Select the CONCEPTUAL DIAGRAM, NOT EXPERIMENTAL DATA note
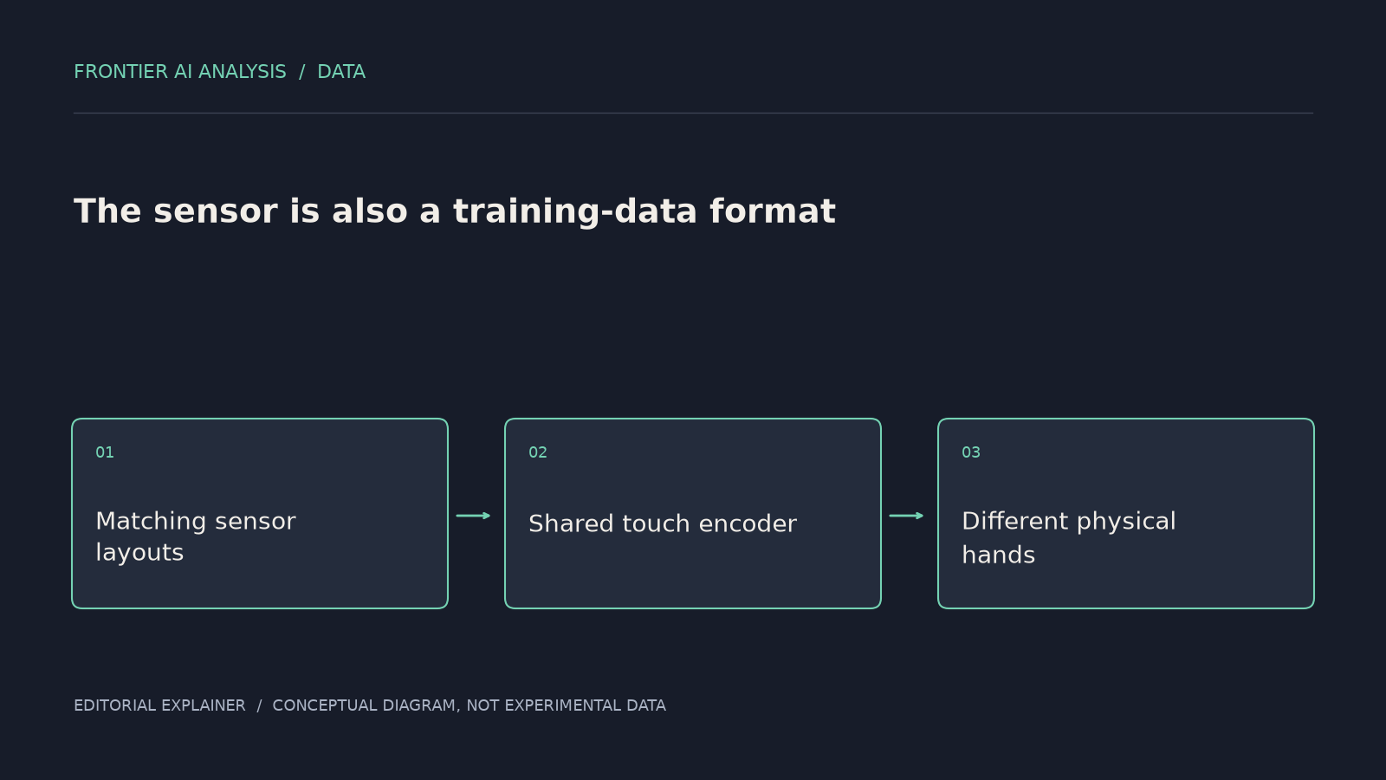 click(470, 705)
